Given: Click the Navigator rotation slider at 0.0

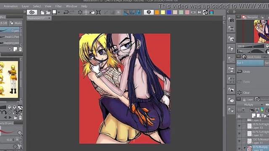Looking at the screenshot, I should [x=251, y=51].
